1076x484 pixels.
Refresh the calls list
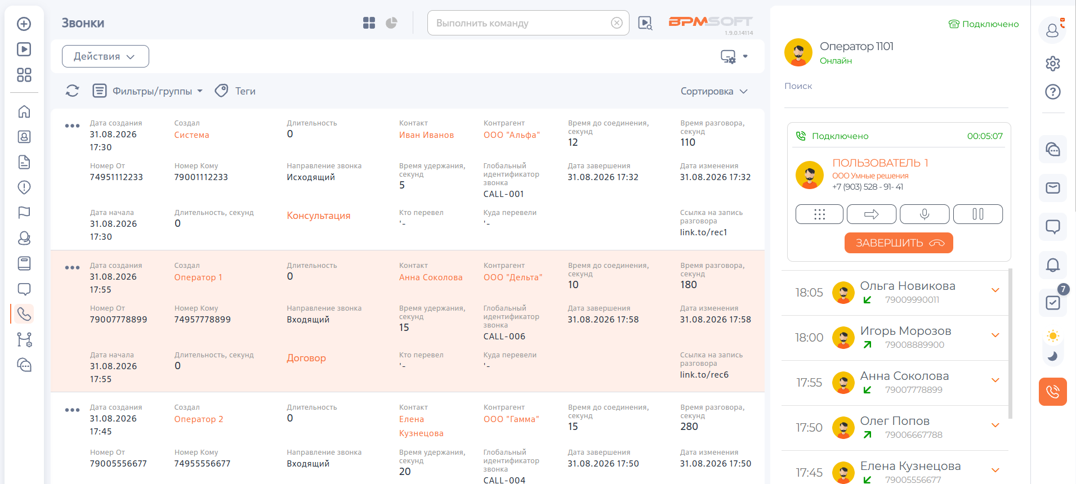tap(72, 91)
